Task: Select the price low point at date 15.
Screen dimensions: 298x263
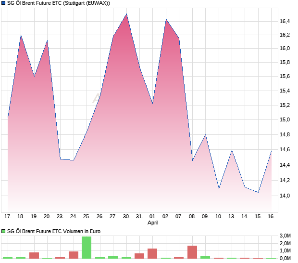Action: pyautogui.click(x=258, y=192)
